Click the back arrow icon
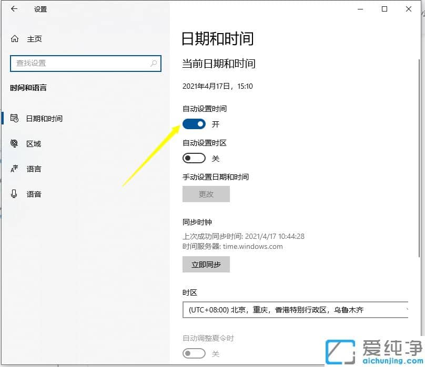Viewport: 425px width, 367px height. coord(14,9)
